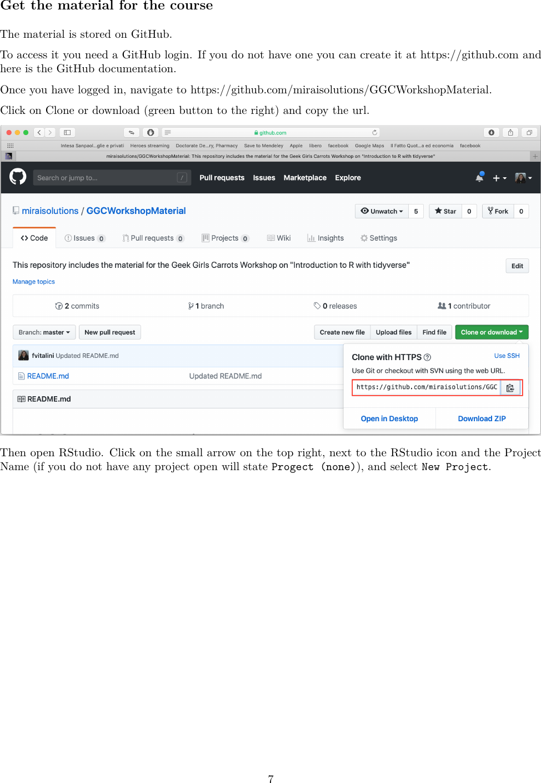Click the Safari address bar

pos(270,132)
